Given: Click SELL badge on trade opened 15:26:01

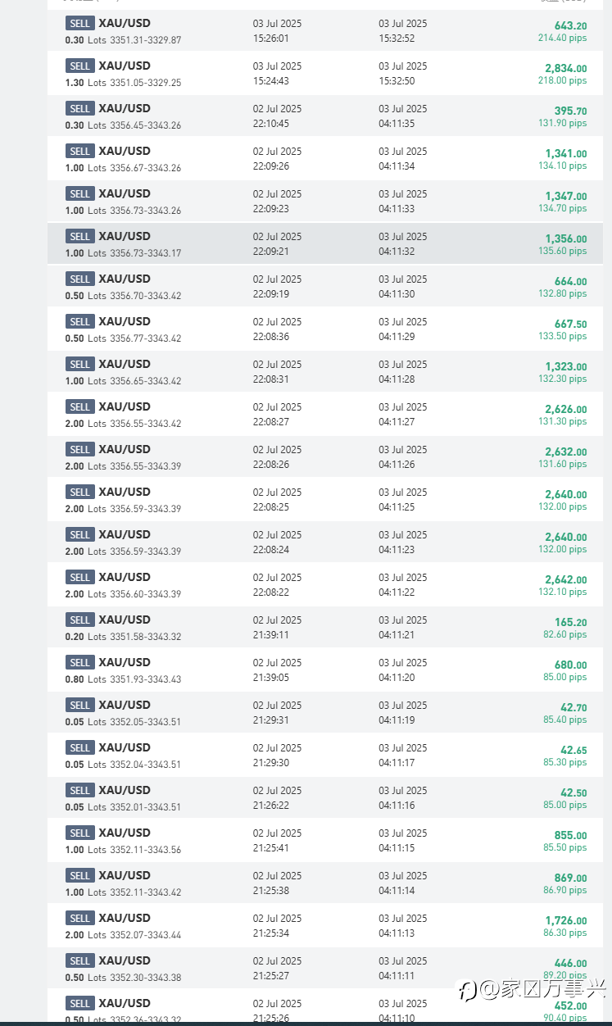Looking at the screenshot, I should (x=79, y=23).
